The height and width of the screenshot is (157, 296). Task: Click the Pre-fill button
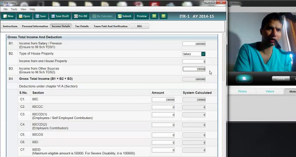(81, 16)
